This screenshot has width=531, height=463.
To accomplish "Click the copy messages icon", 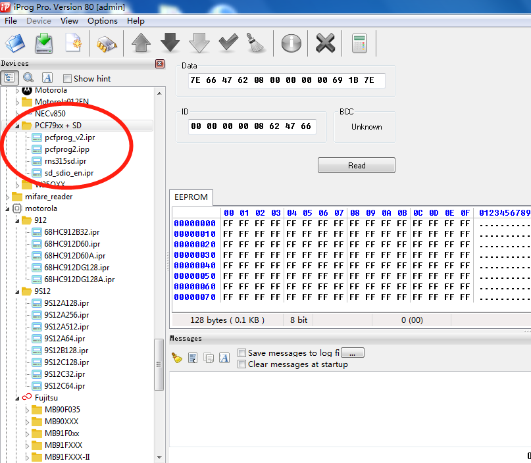I will click(x=209, y=358).
